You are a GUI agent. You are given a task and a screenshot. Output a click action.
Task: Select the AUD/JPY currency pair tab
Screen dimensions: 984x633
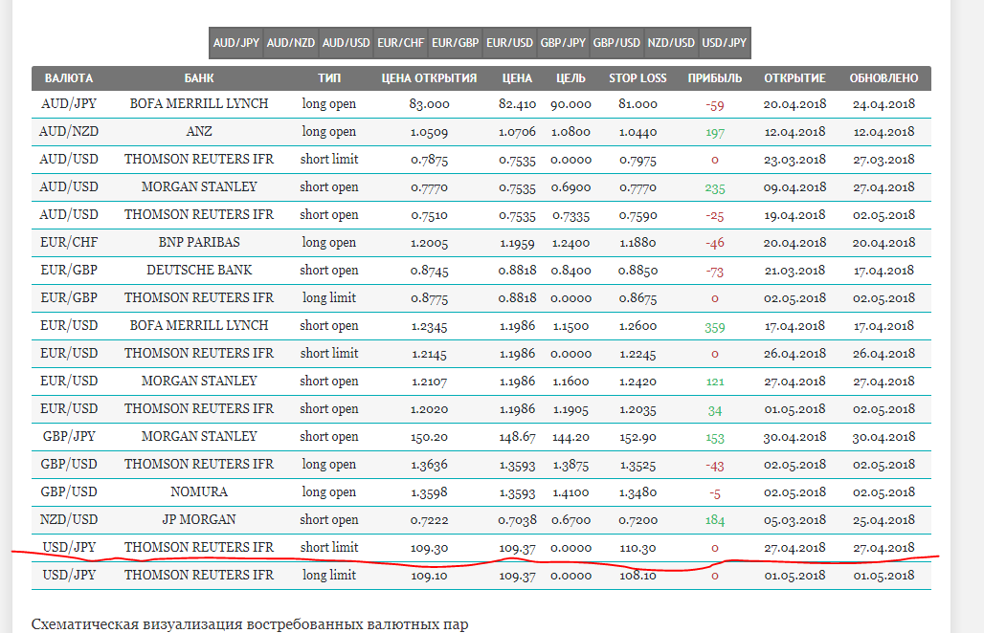236,43
